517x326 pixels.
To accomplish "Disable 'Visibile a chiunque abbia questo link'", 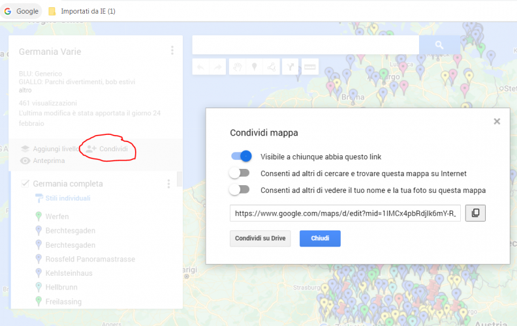I will pos(240,156).
